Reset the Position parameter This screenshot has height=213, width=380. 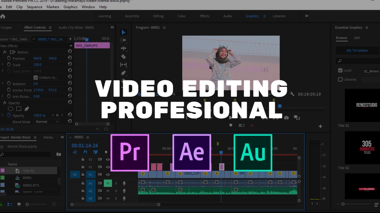pyautogui.click(x=70, y=58)
